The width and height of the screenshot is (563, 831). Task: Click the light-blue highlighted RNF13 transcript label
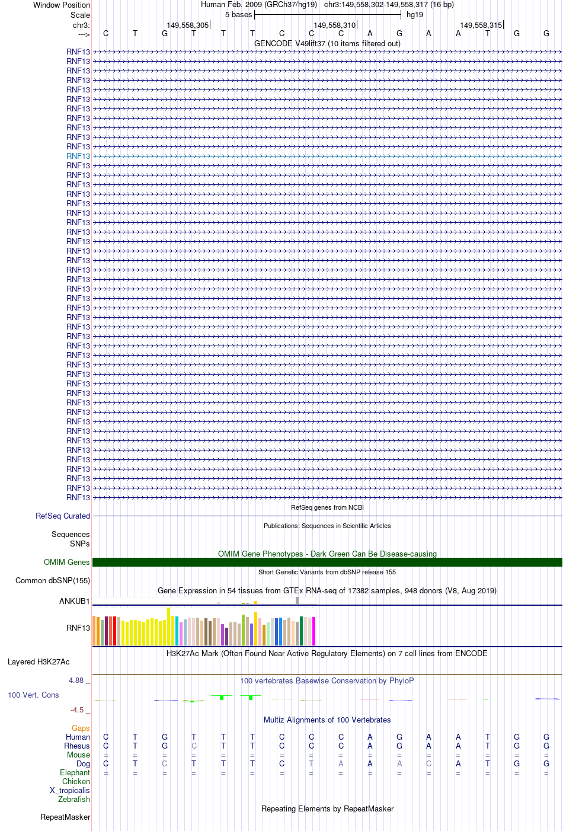click(78, 156)
